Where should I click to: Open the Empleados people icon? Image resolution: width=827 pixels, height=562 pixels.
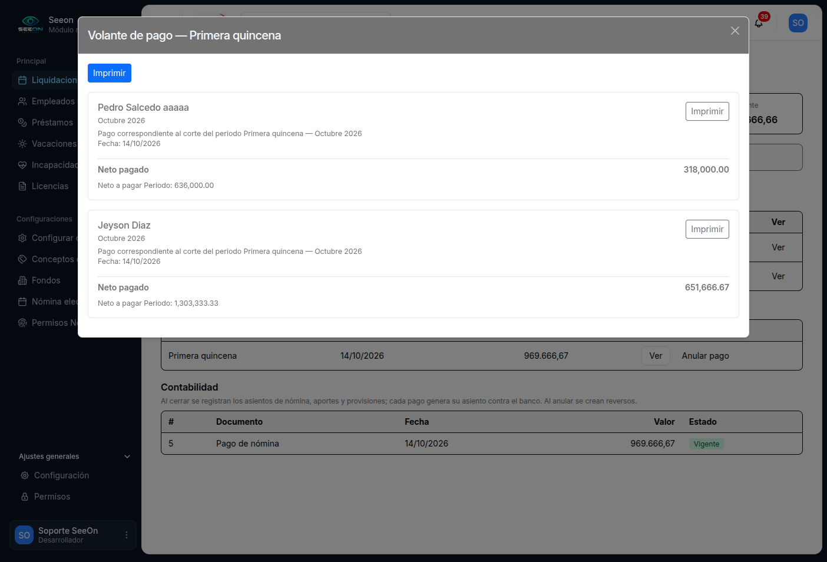tap(22, 101)
